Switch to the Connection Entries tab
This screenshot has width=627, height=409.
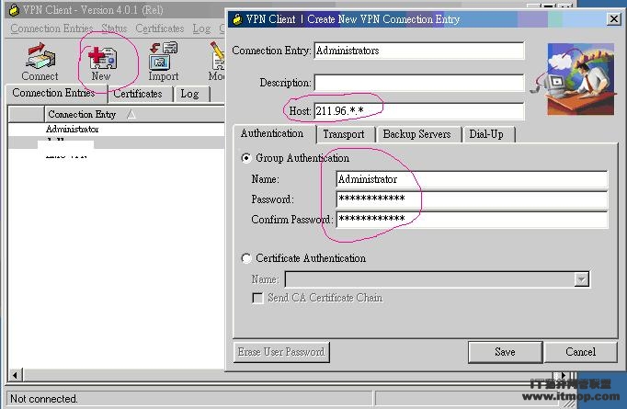tap(56, 93)
